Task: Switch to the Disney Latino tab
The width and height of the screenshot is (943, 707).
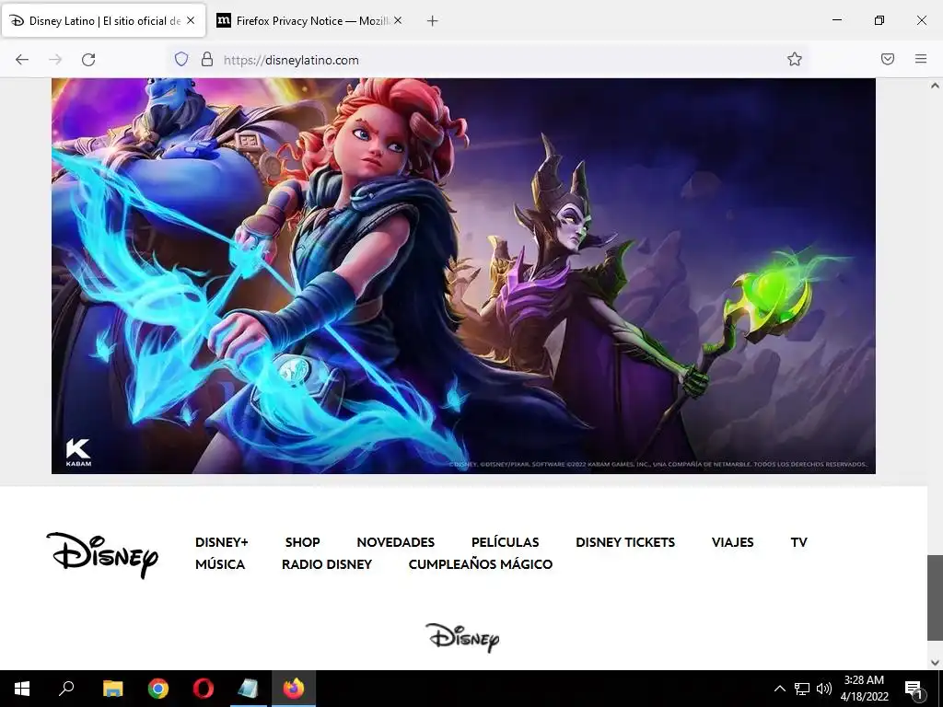Action: pos(103,20)
